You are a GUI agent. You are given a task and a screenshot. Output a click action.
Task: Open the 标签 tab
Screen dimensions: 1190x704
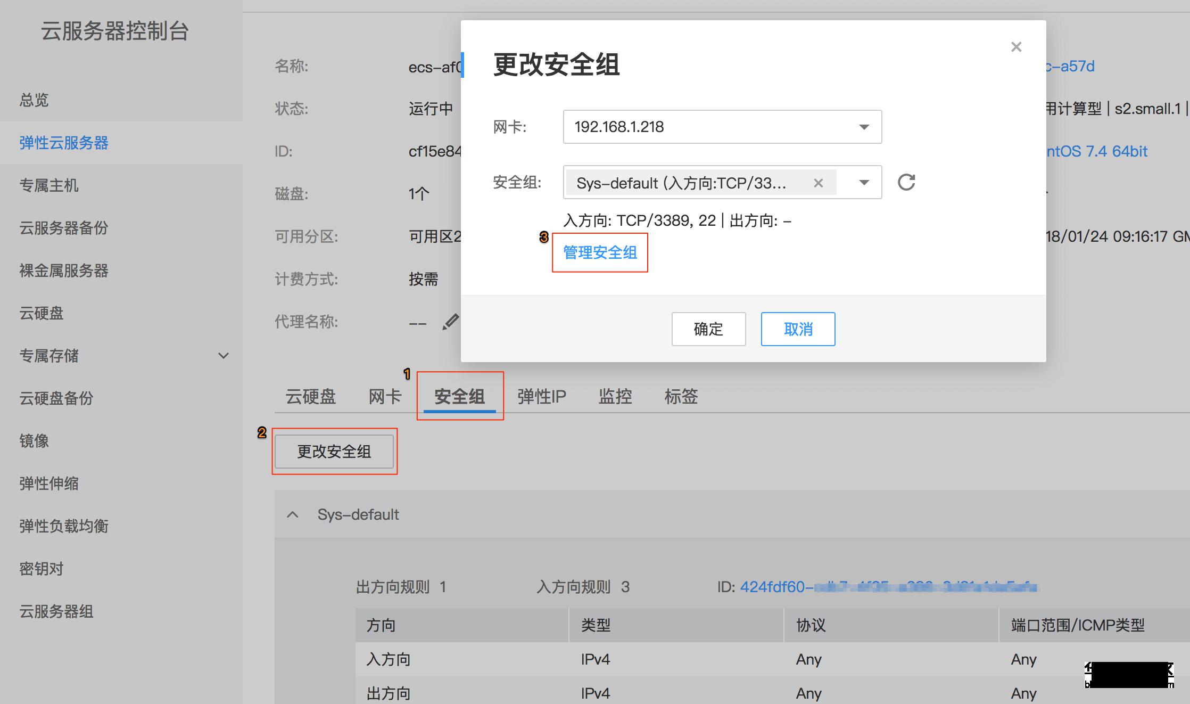pyautogui.click(x=681, y=397)
